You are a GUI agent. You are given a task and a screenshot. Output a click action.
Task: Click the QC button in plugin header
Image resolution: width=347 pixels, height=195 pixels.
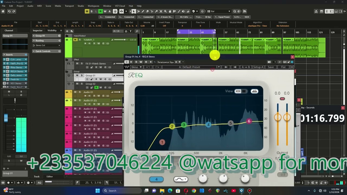[285, 62]
